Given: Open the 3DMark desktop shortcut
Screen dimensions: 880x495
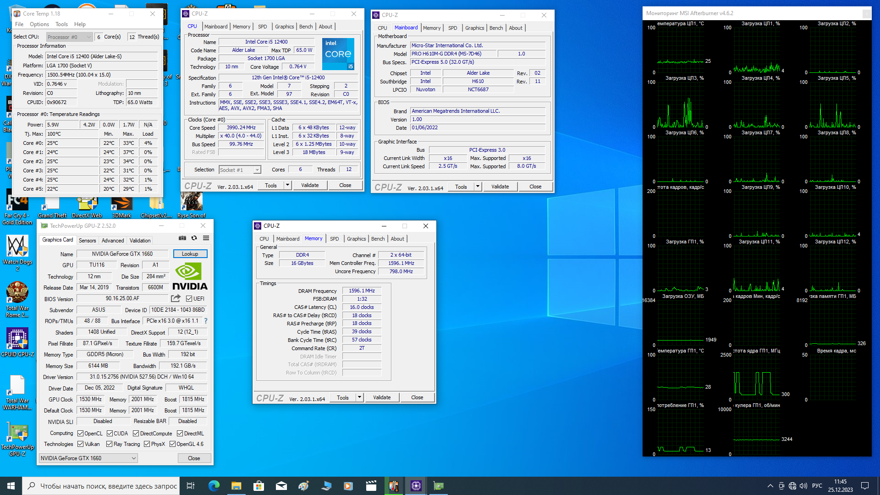Looking at the screenshot, I should pyautogui.click(x=121, y=205).
